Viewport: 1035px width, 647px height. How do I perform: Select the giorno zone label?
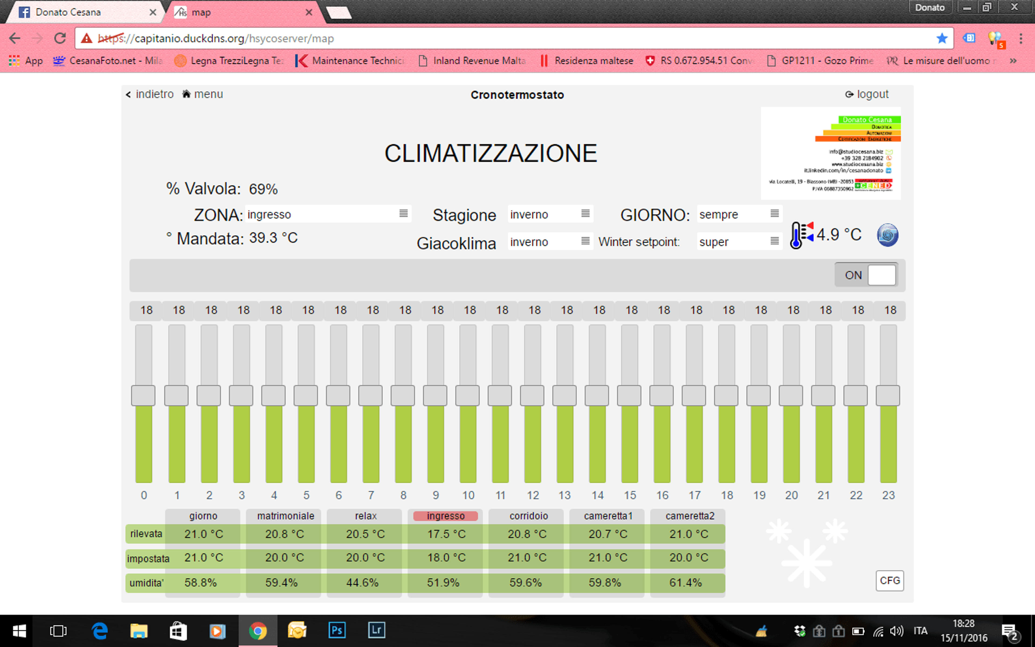203,516
